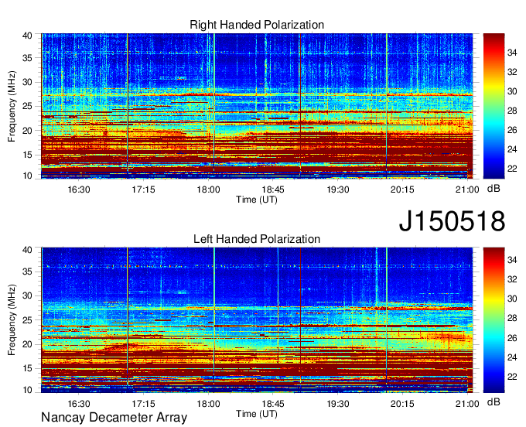
Task: Click the 20:15 time tick under Right Handed plot
Action: point(402,190)
